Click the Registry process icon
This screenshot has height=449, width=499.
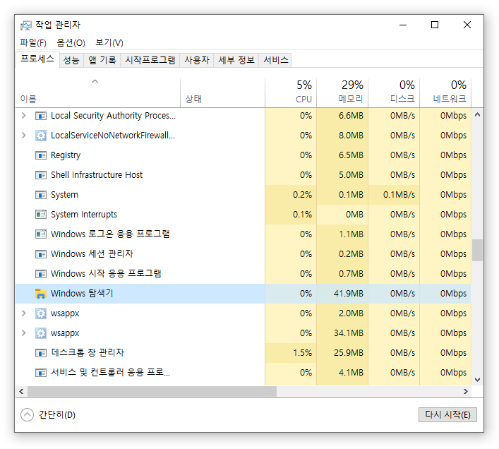tap(41, 155)
